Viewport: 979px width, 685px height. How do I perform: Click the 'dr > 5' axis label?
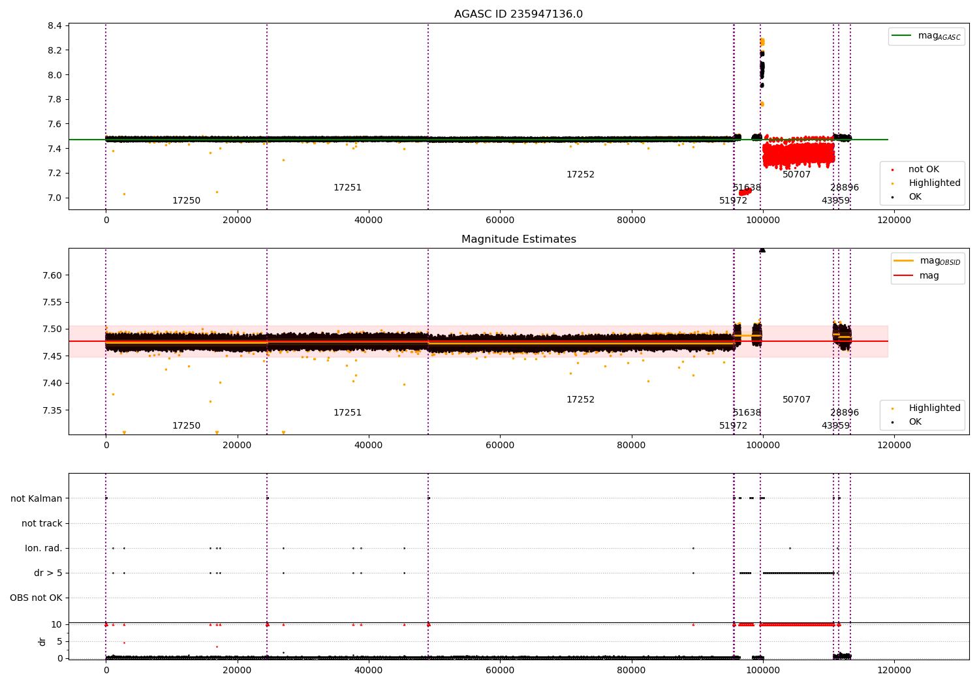pos(48,573)
